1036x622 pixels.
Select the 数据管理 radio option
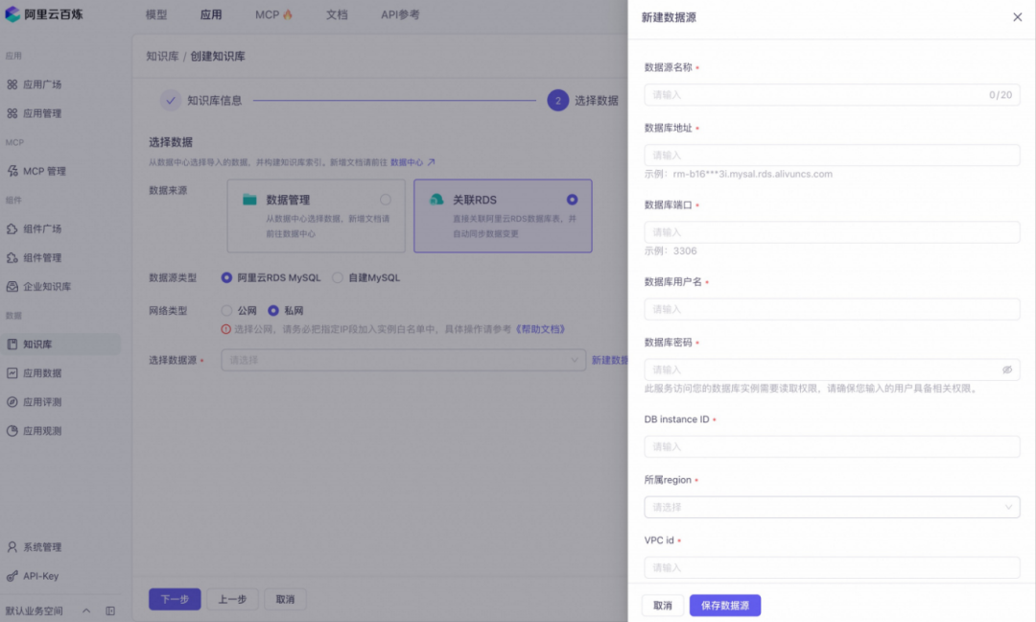point(386,200)
